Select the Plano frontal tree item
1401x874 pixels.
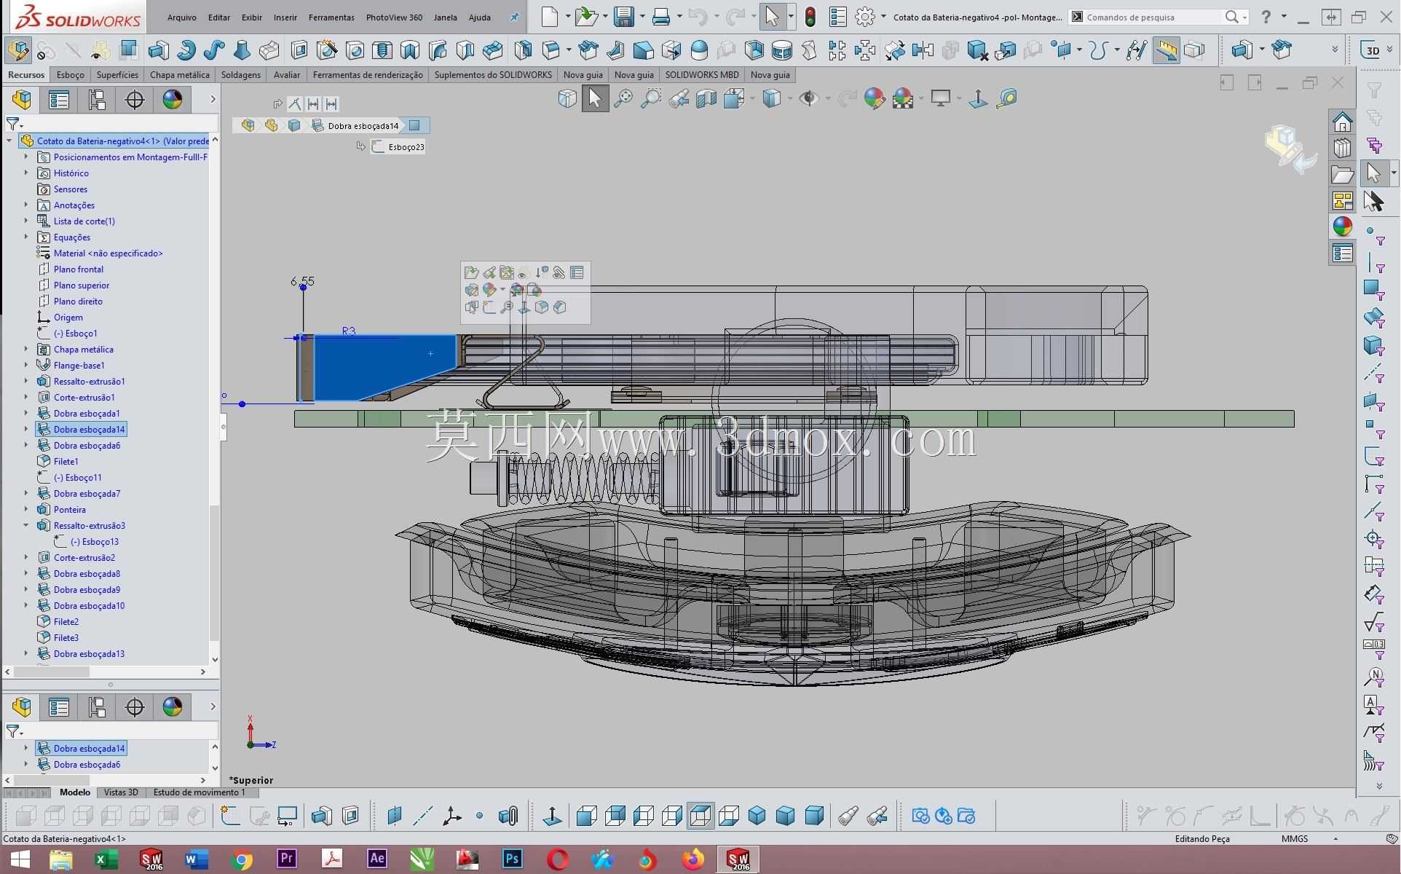[x=78, y=269]
